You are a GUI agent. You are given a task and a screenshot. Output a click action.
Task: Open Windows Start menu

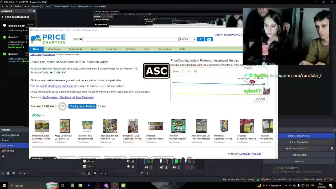click(4, 186)
